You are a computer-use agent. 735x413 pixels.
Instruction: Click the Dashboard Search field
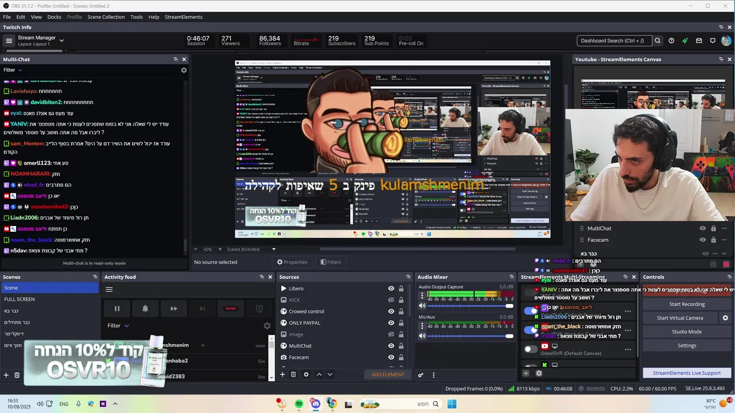614,41
